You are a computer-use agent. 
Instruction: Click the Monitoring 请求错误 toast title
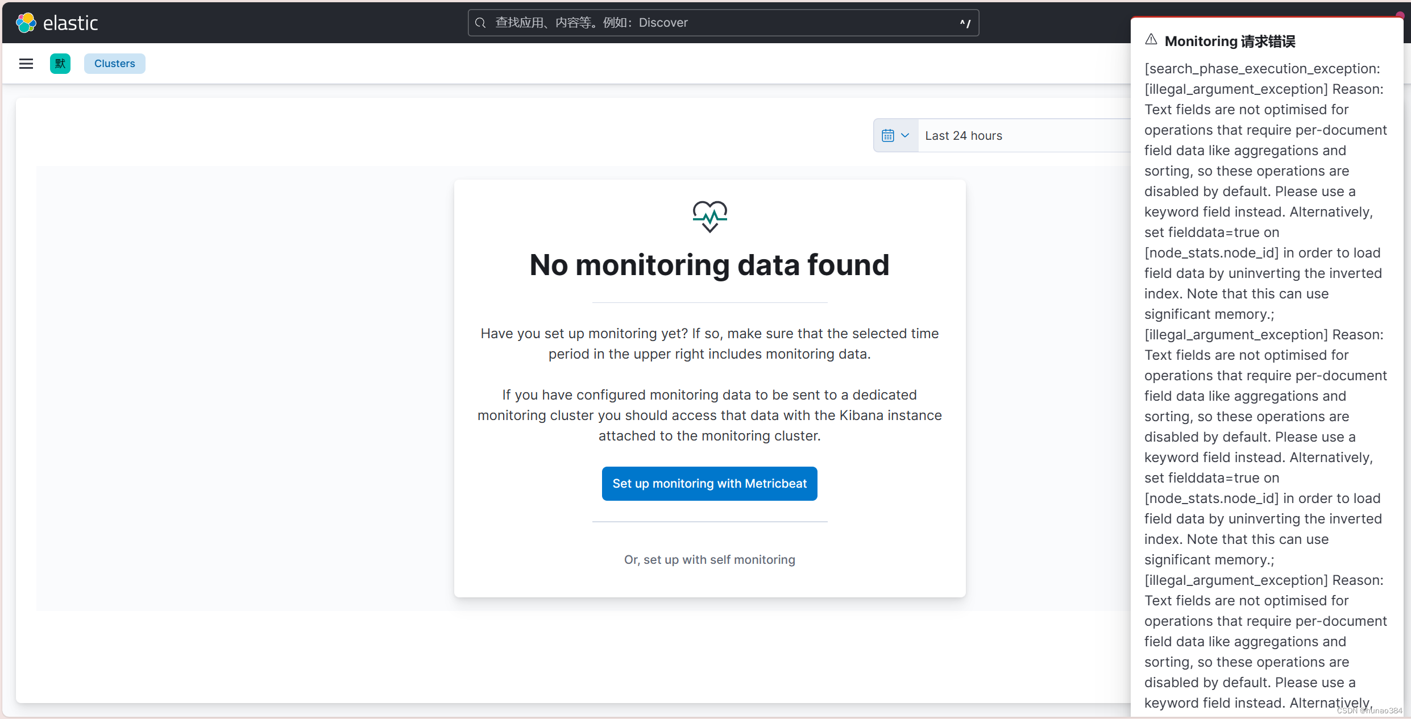coord(1230,41)
